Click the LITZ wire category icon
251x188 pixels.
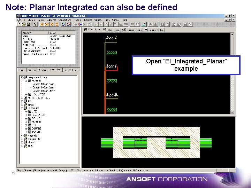coord(29,112)
